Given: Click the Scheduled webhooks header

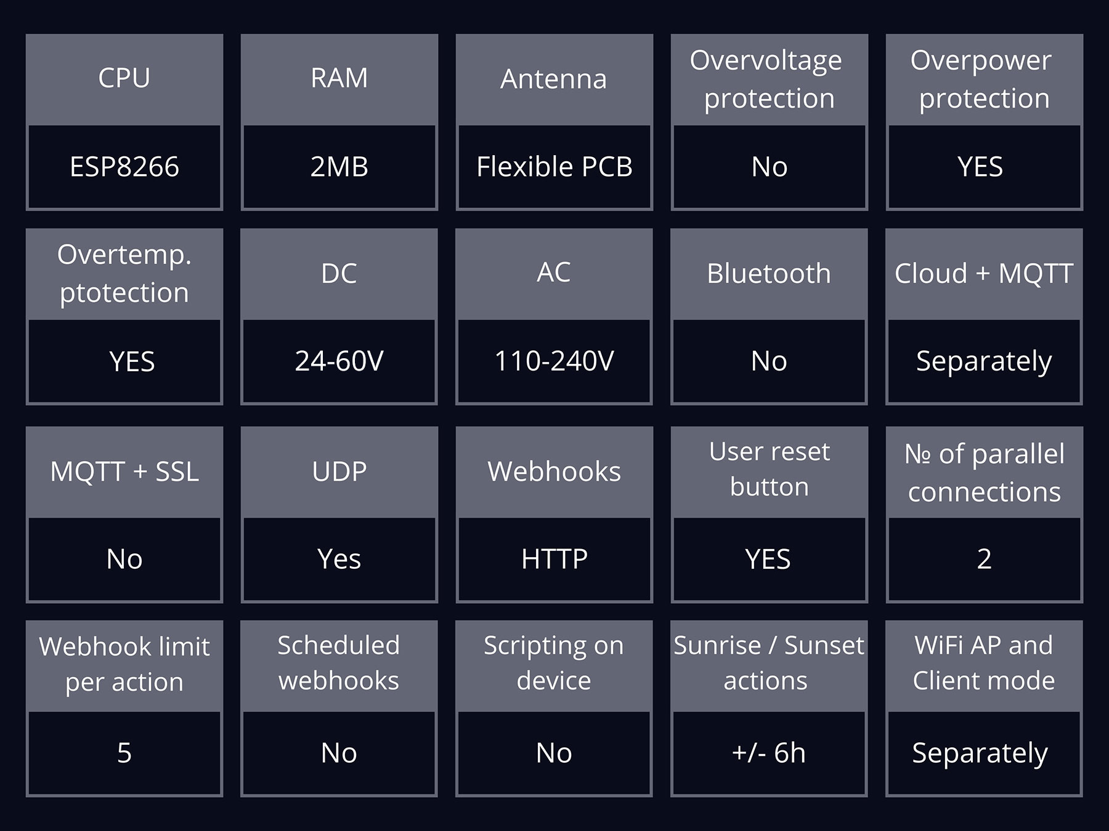Looking at the screenshot, I should pyautogui.click(x=339, y=665).
